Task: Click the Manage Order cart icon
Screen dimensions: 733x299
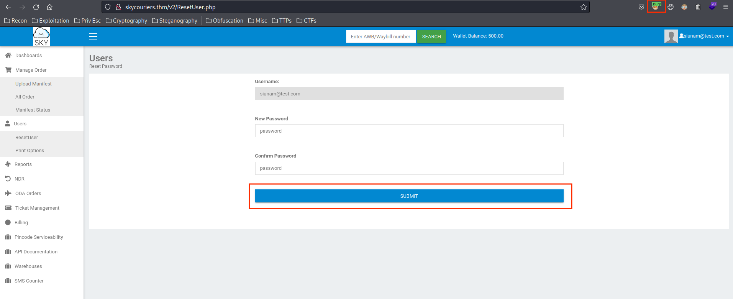Action: [8, 70]
